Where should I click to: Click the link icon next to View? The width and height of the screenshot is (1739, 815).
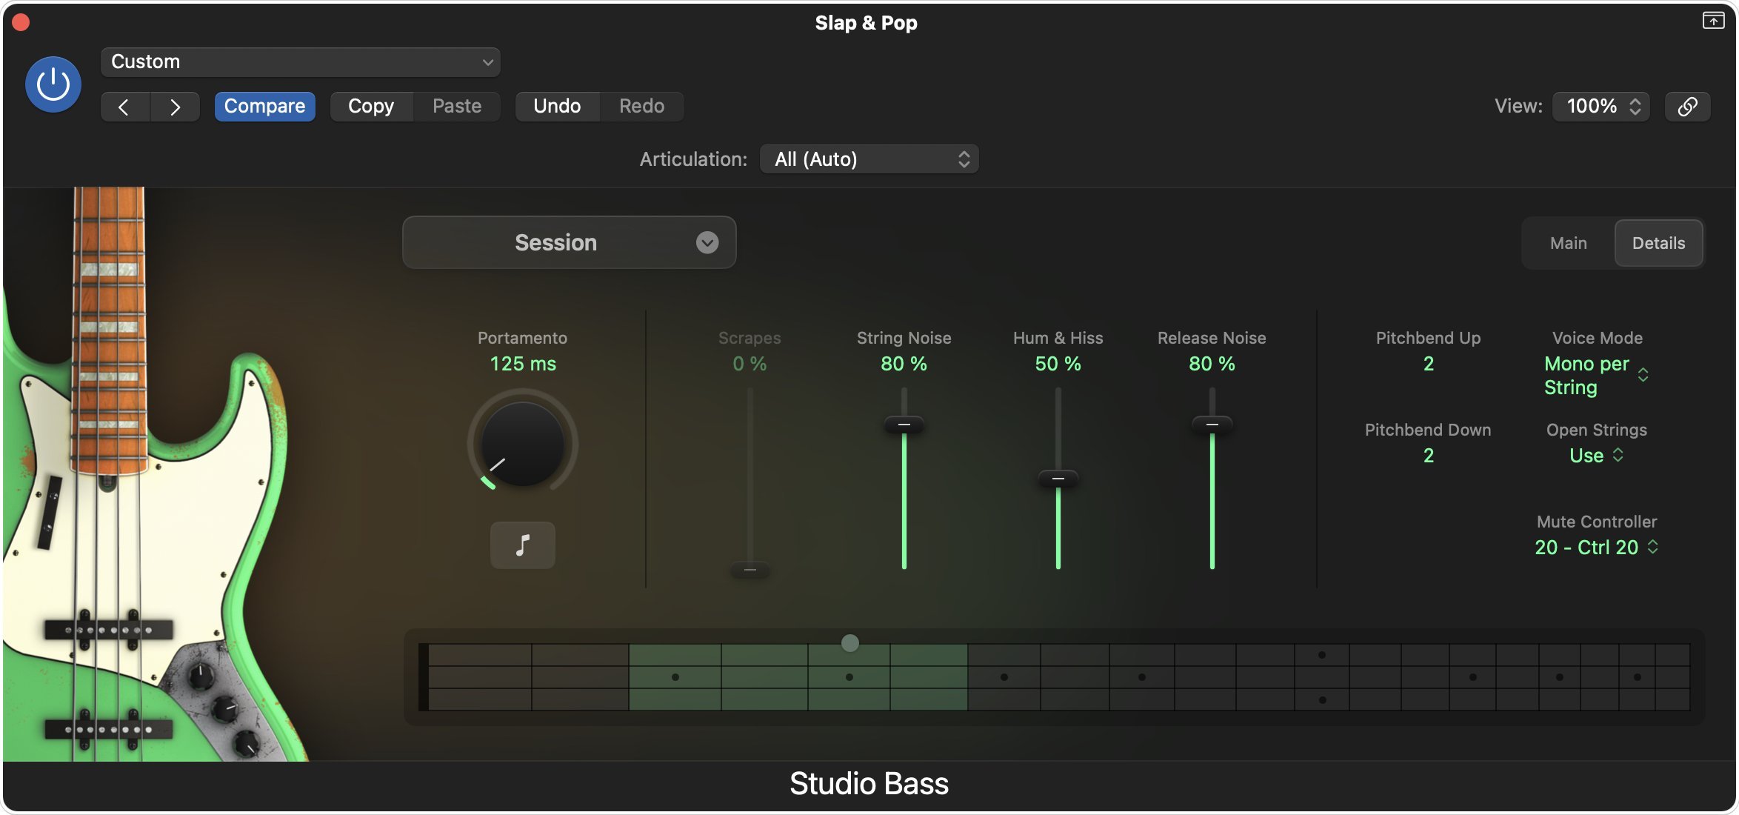[x=1689, y=106]
